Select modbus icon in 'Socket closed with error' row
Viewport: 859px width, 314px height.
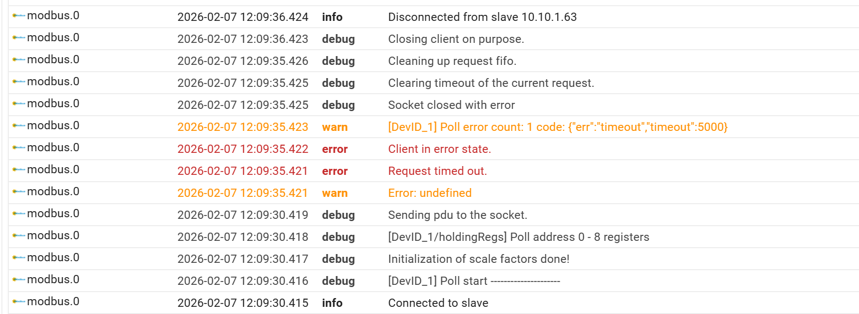coord(19,104)
